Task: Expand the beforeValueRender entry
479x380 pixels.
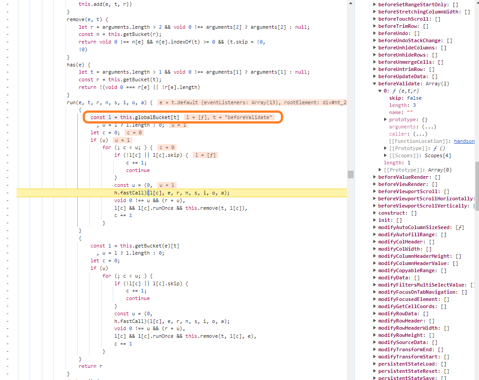Action: pos(374,177)
